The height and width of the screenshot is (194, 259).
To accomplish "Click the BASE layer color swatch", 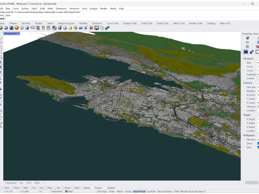I will pyautogui.click(x=66, y=191).
